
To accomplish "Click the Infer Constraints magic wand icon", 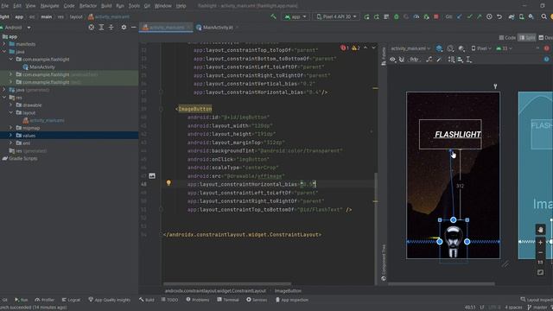I will click(439, 60).
